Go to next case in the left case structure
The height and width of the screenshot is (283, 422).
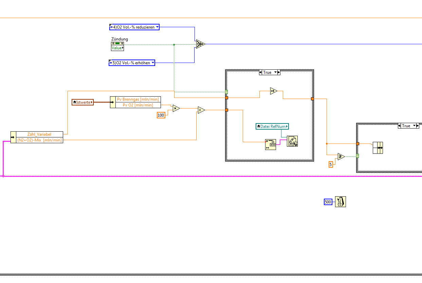(279, 72)
